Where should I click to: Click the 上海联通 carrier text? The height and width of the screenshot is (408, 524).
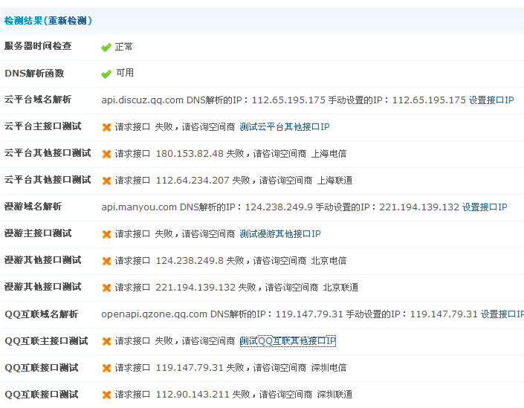pyautogui.click(x=335, y=181)
